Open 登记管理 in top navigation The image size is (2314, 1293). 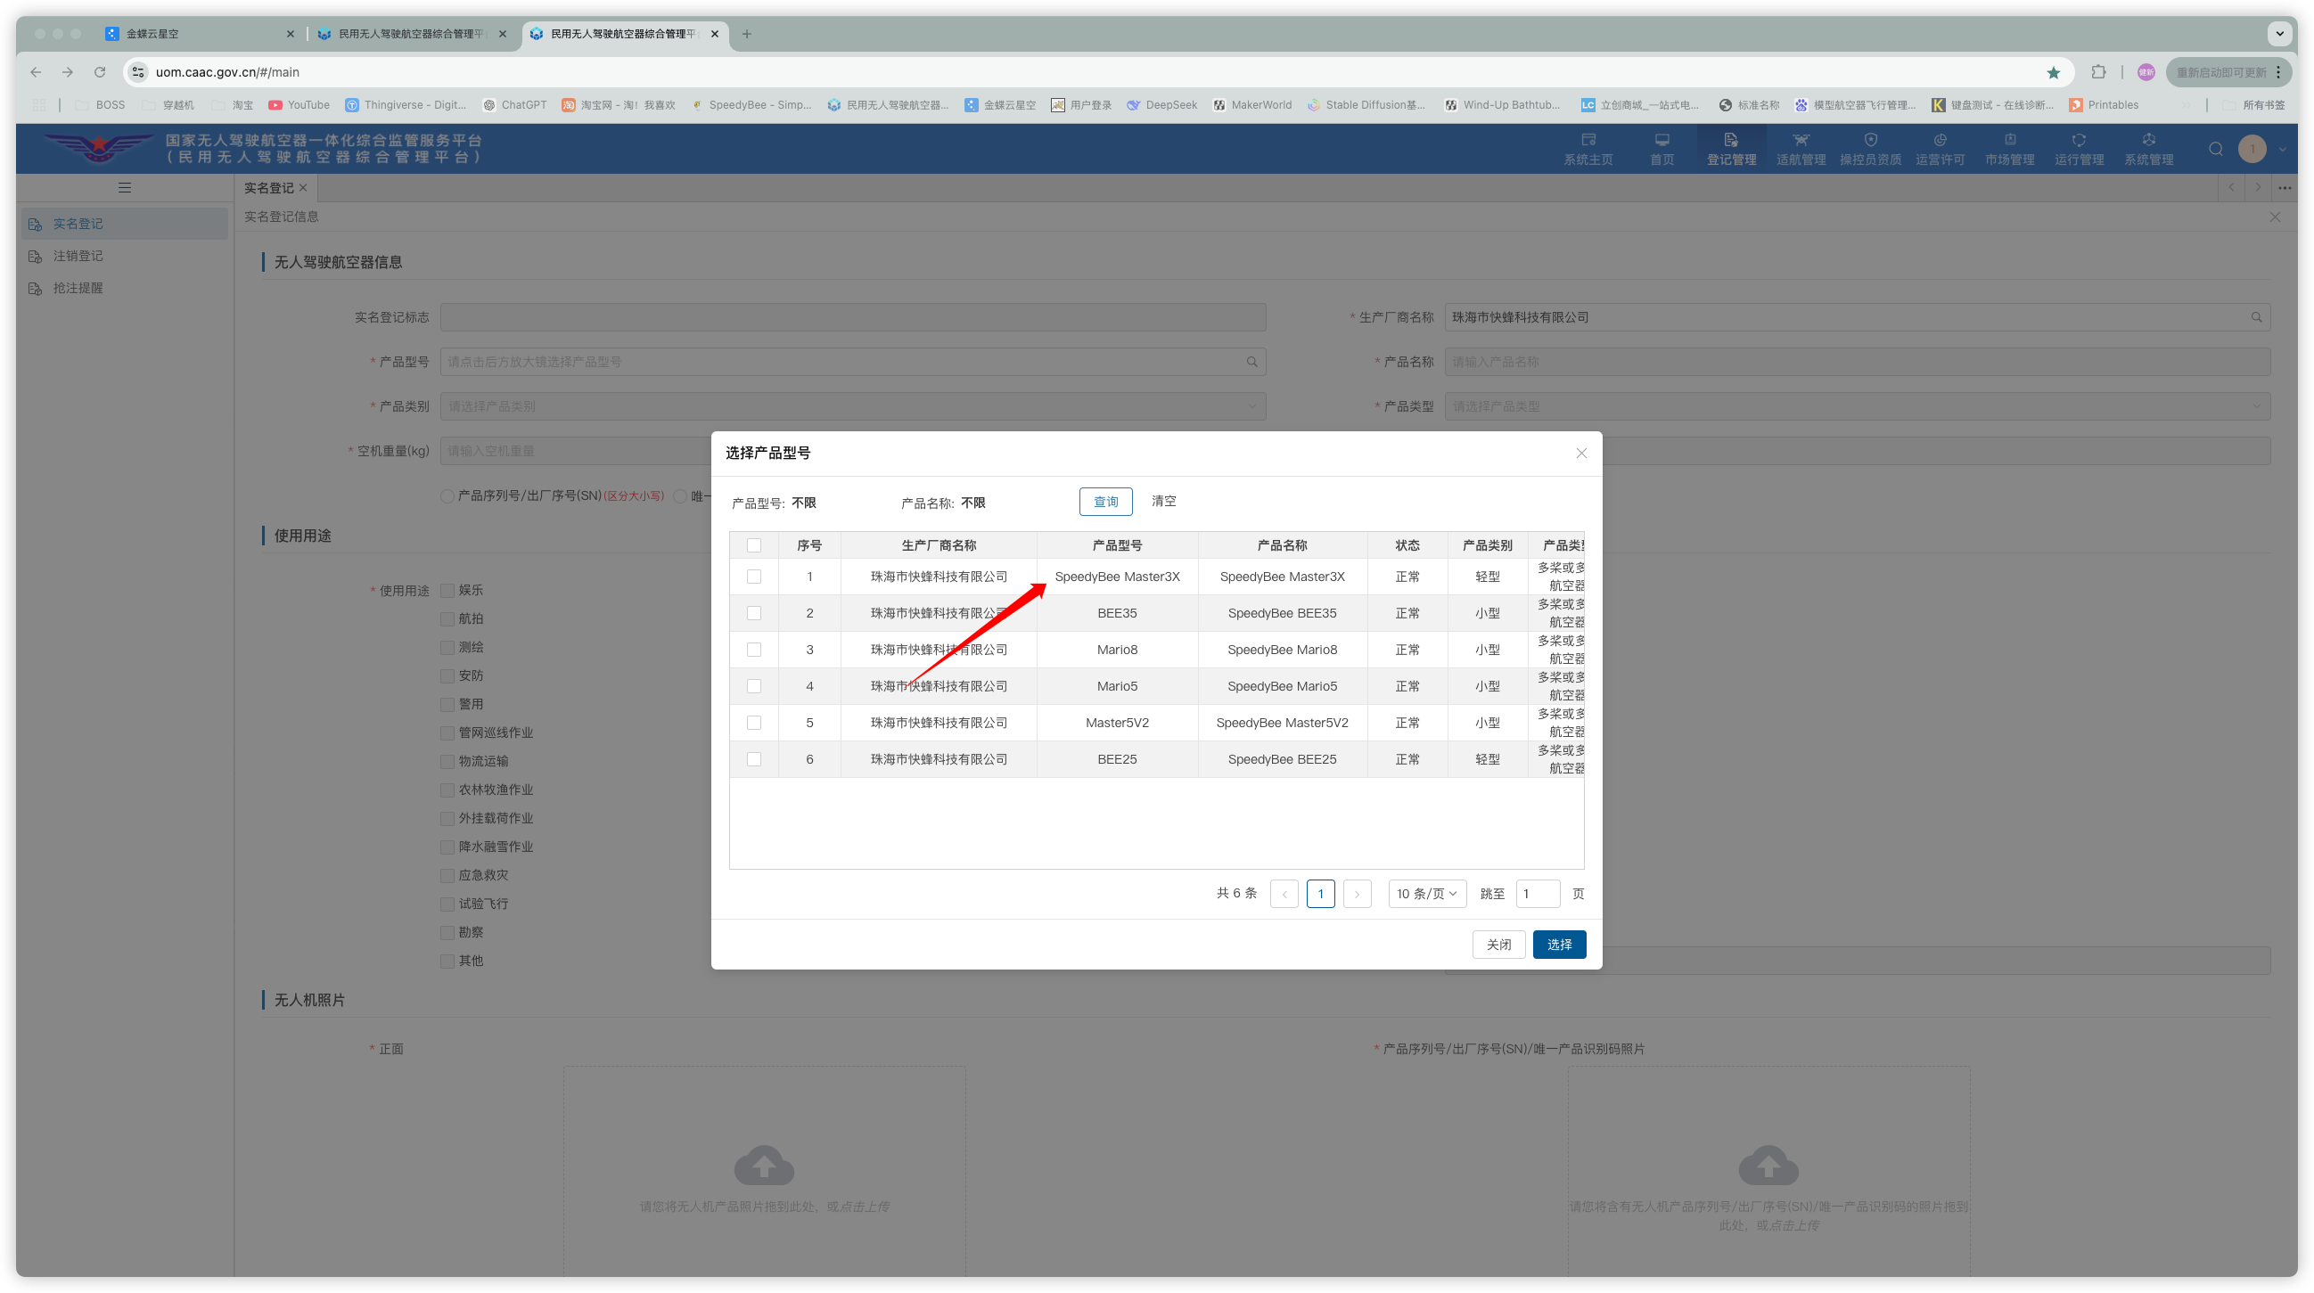point(1731,148)
